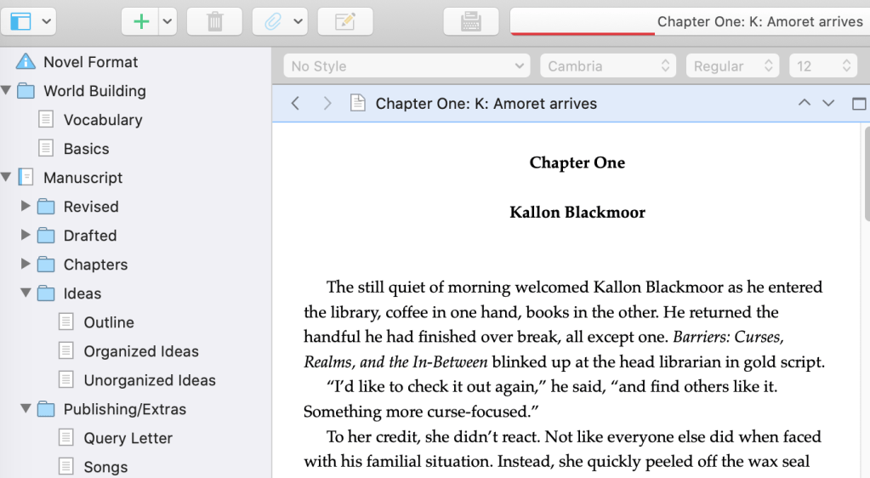The width and height of the screenshot is (870, 478).
Task: Change the font size 12 selector
Action: [x=822, y=66]
